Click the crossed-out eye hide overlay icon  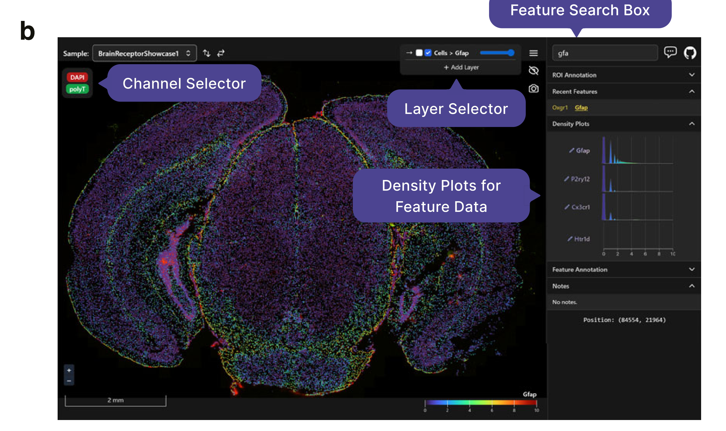click(533, 70)
